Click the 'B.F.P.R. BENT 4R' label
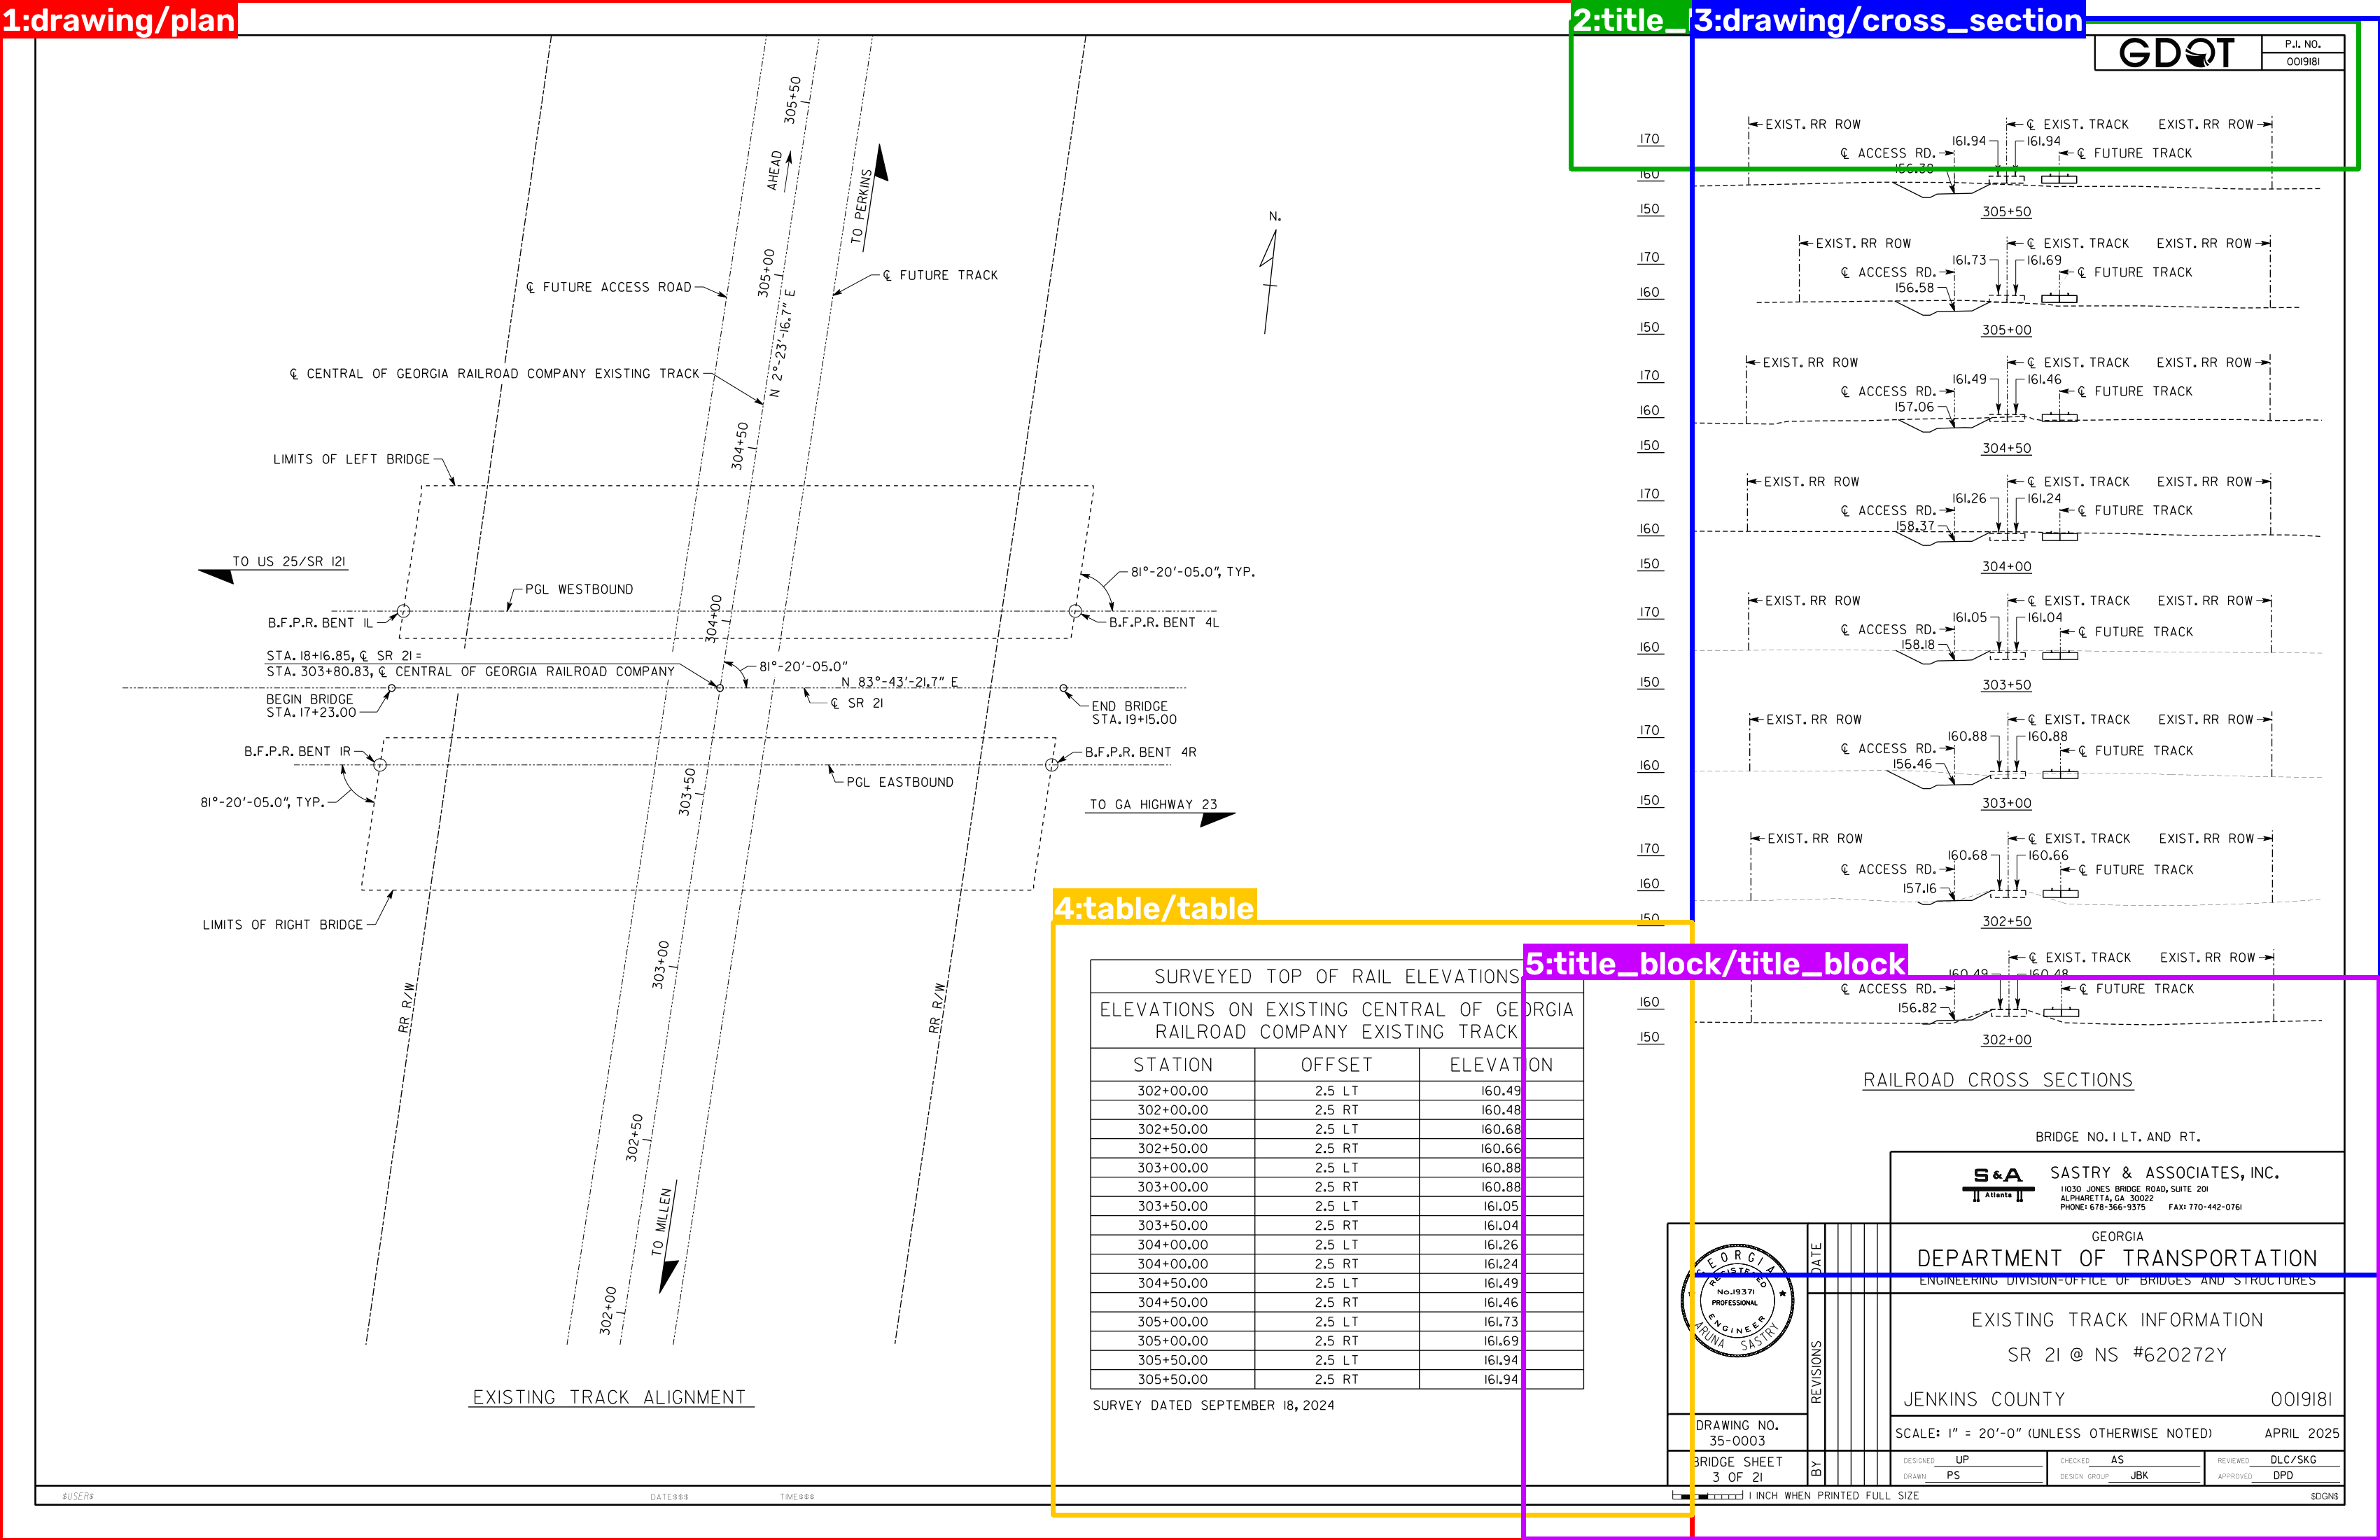The image size is (2380, 1540). click(x=1140, y=752)
